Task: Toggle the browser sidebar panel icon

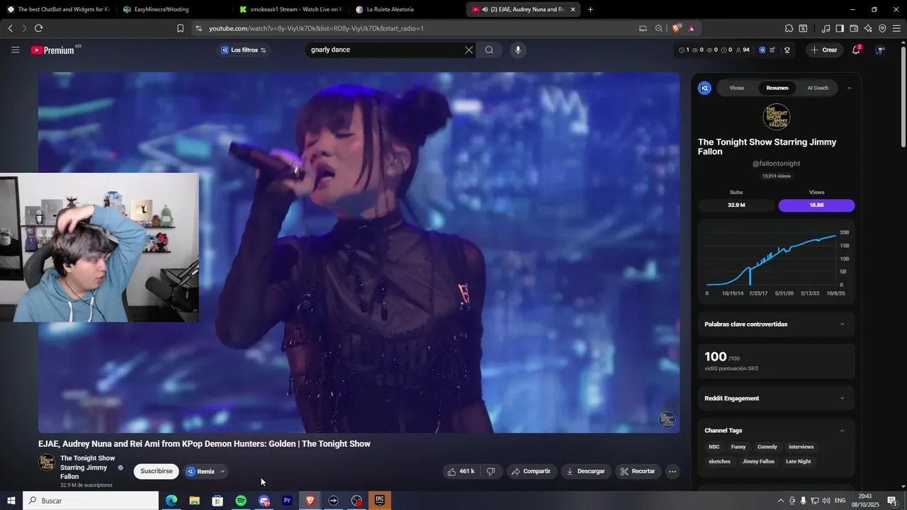Action: click(840, 28)
